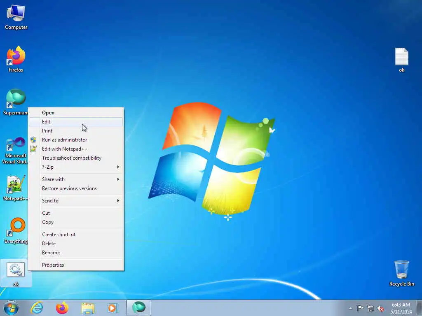The height and width of the screenshot is (316, 422).
Task: Open the Windows Start button
Action: 11,308
